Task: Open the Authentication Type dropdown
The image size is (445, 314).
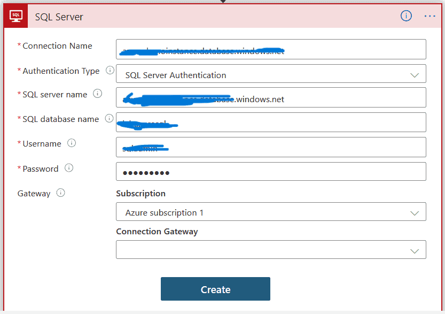Action: 271,74
